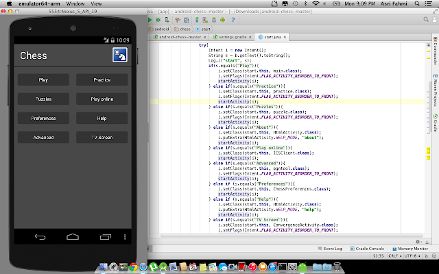Click the lock read-only status icon
Screen dimensions: 439x274
pyautogui.click(x=426, y=256)
